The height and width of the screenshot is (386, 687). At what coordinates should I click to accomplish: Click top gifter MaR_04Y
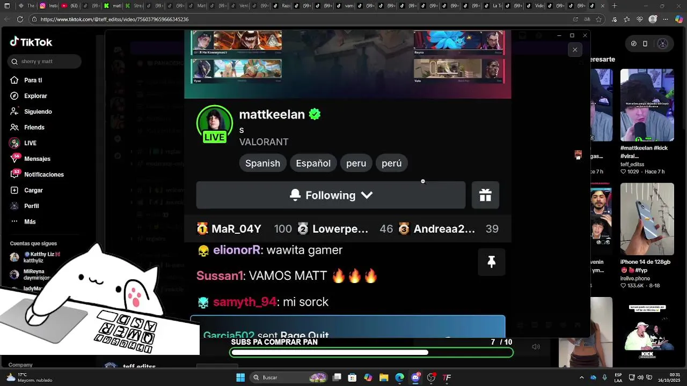tap(236, 229)
